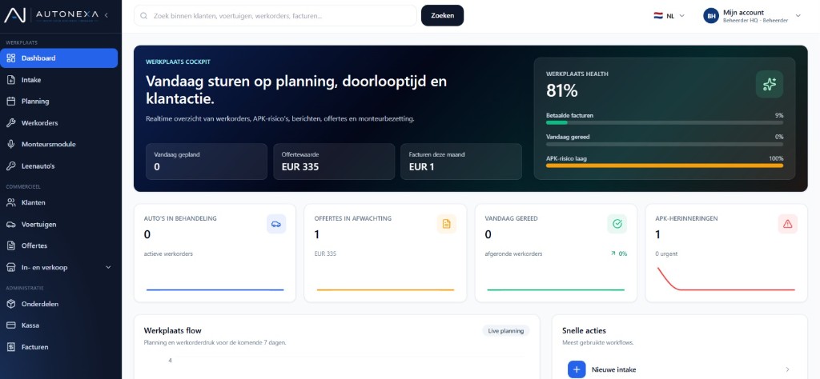Collapse the sidebar with the arrow
This screenshot has height=379, width=820.
[x=107, y=15]
